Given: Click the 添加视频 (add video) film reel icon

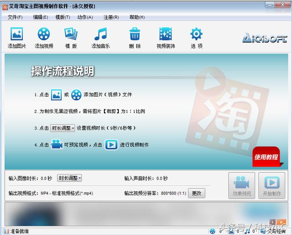Looking at the screenshot, I should tap(44, 34).
